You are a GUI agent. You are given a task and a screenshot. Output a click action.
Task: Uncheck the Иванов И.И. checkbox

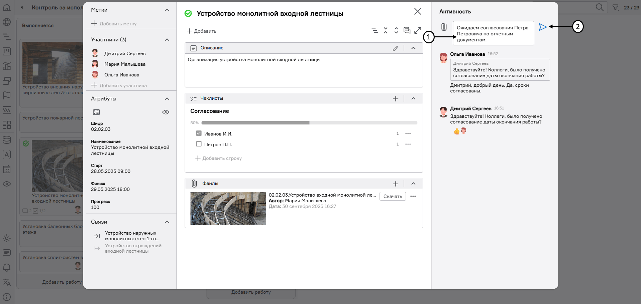pyautogui.click(x=199, y=133)
